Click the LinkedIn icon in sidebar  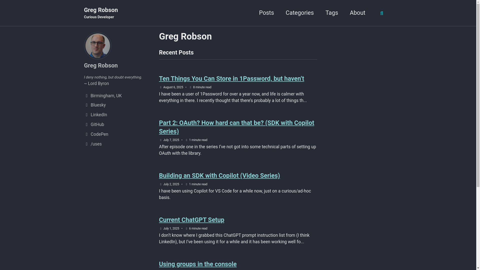coord(87,115)
